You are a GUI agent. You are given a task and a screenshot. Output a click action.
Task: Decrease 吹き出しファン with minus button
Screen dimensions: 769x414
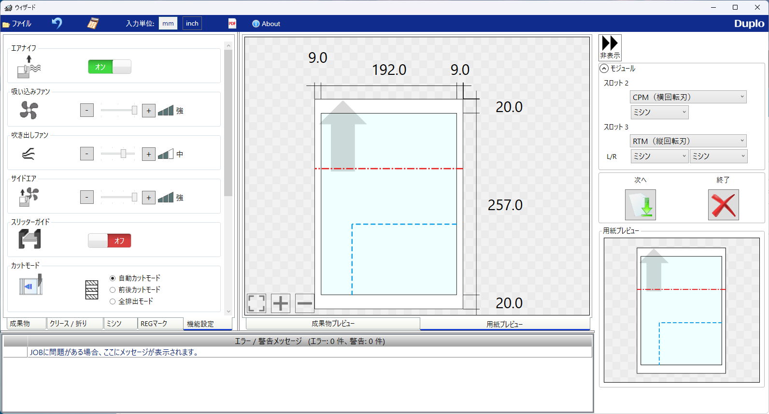87,154
